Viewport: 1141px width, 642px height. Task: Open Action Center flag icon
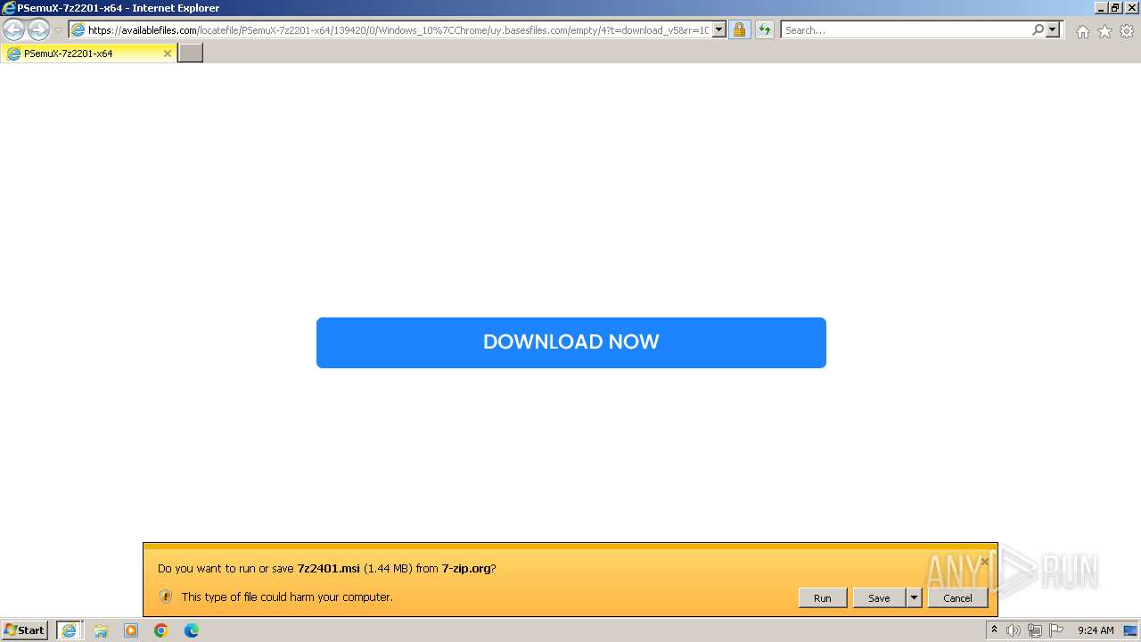[x=1056, y=630]
